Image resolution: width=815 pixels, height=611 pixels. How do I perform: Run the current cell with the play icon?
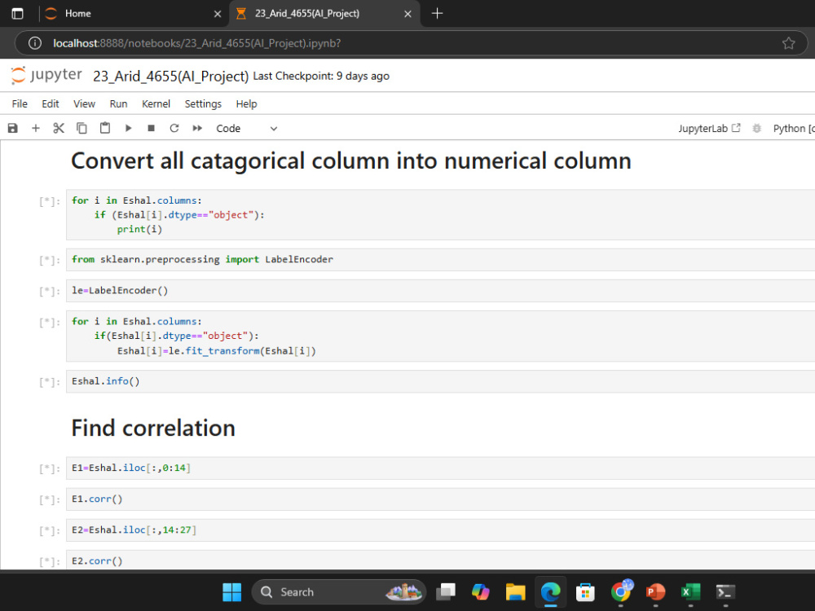(128, 128)
